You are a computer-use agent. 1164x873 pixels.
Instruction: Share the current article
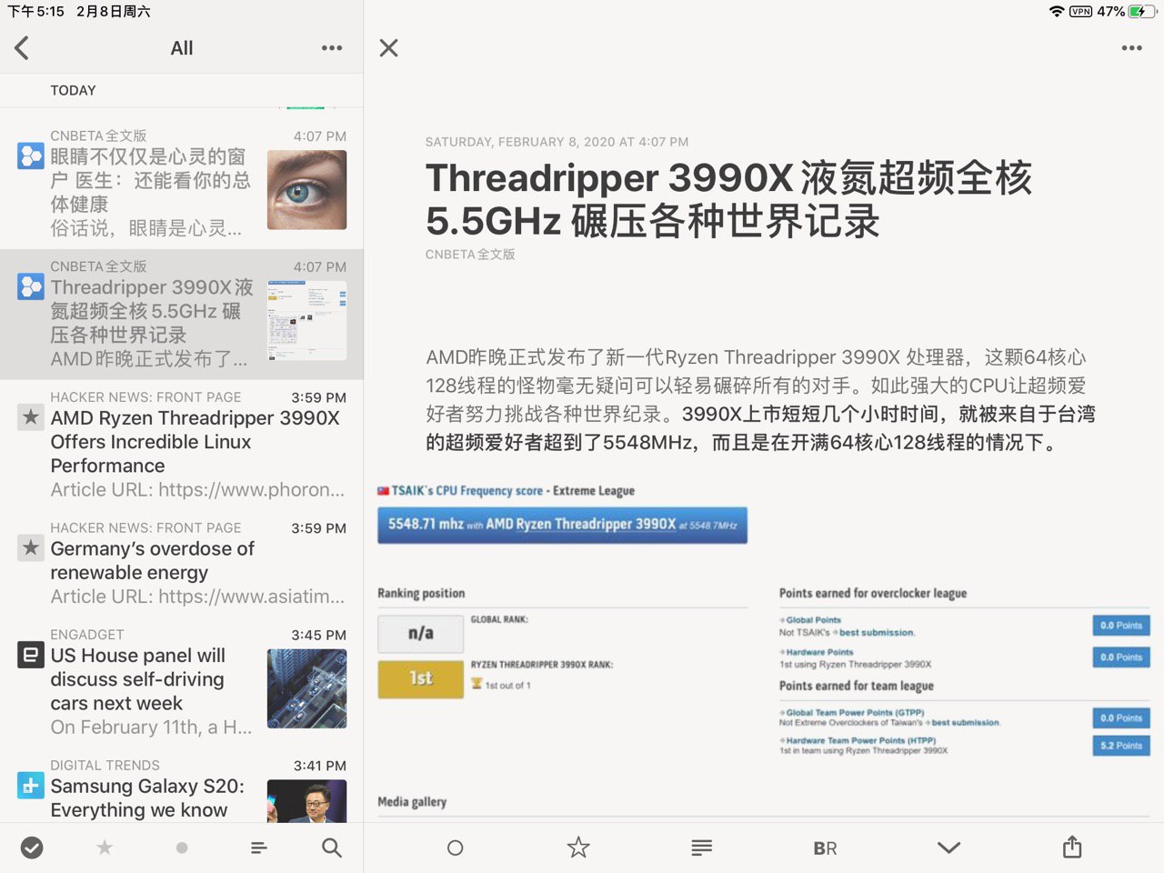tap(1072, 847)
